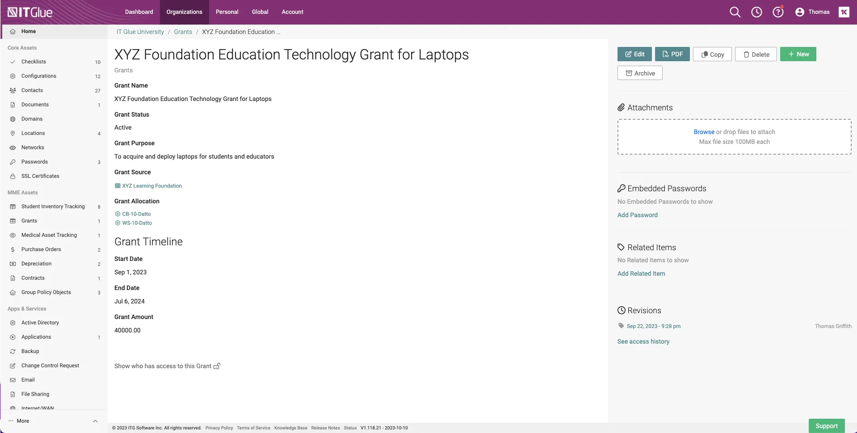Click Browse to attach a file
The image size is (857, 433).
704,132
